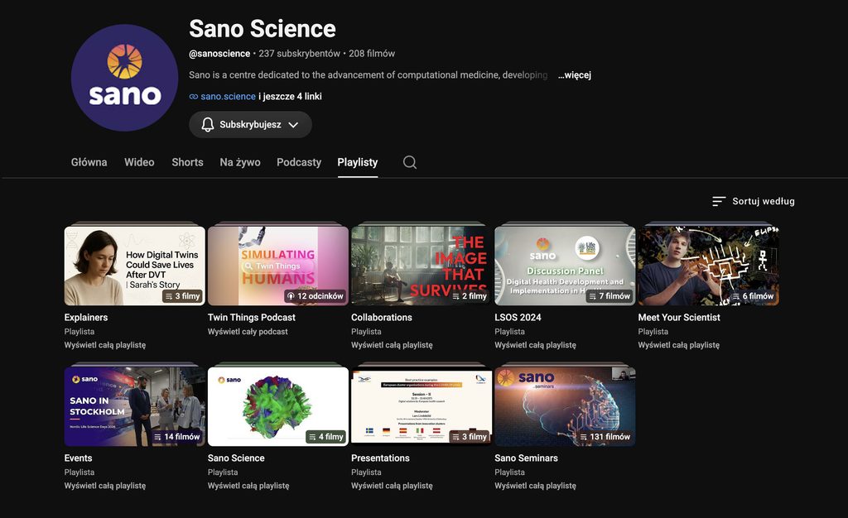This screenshot has width=848, height=518.
Task: Click the Events playlist title
Action: 78,458
